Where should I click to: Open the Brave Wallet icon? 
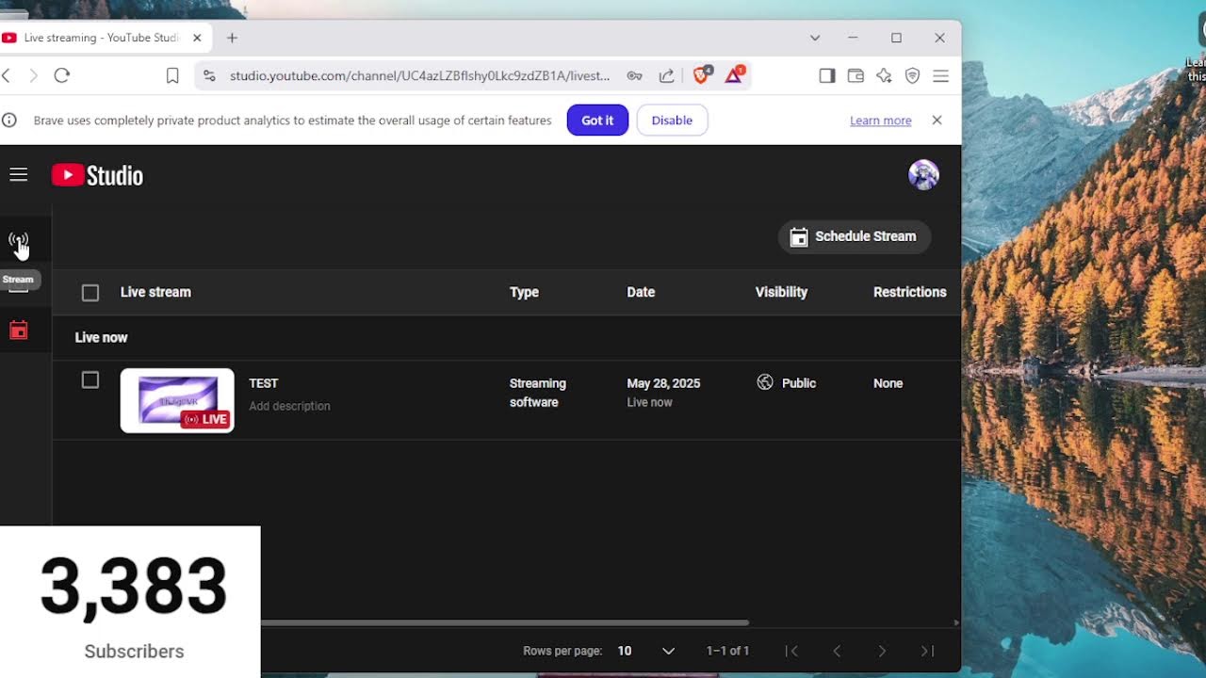click(856, 75)
